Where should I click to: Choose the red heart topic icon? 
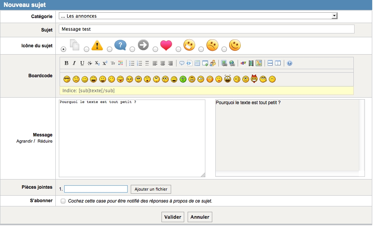click(156, 49)
